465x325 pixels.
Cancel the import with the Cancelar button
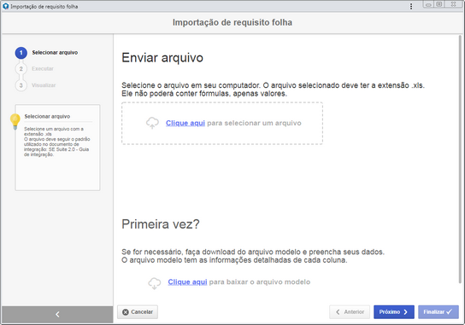[x=138, y=312]
